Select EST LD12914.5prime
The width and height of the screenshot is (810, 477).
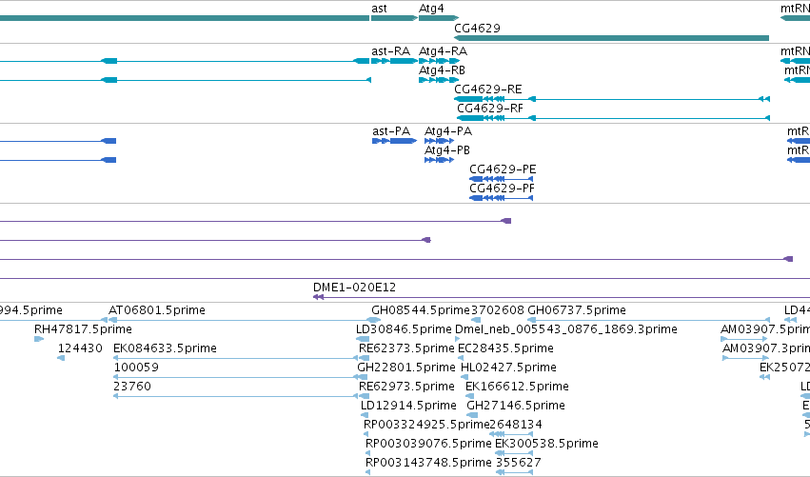(408, 406)
